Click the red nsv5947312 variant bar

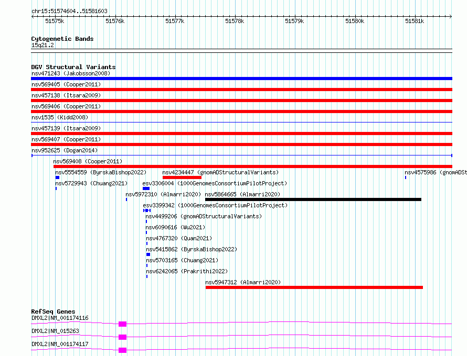[314, 287]
